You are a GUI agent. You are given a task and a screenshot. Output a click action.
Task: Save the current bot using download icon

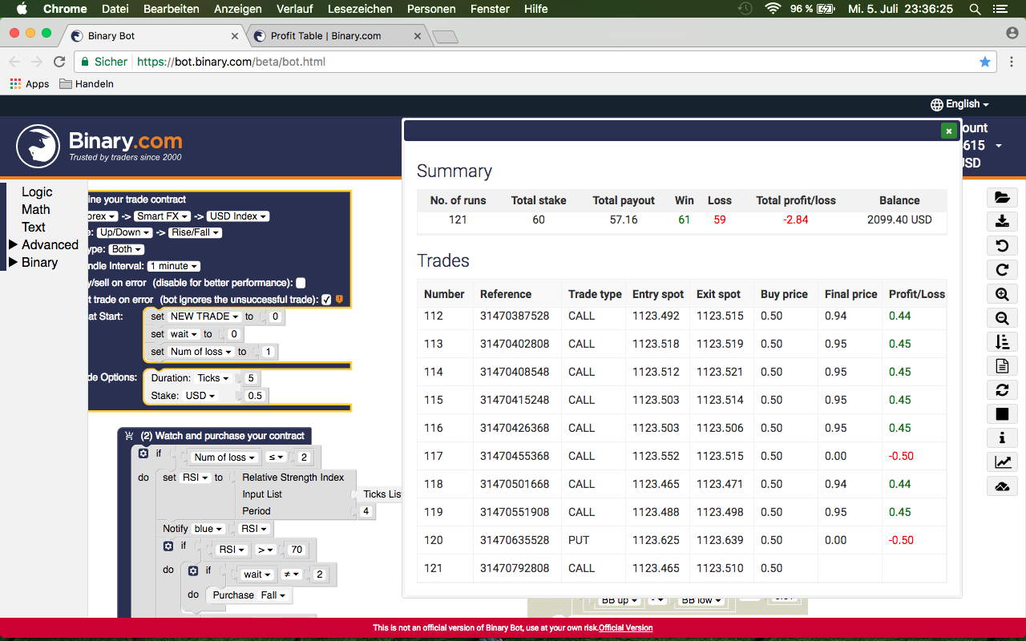[x=1002, y=221]
